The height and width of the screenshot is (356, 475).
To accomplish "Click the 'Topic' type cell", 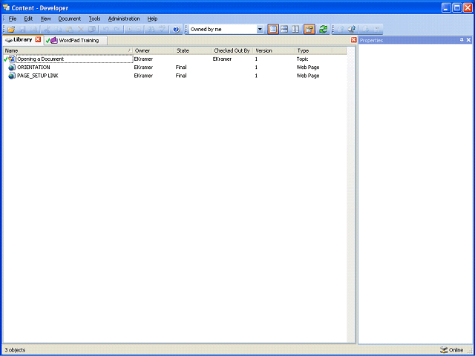I will coord(302,59).
